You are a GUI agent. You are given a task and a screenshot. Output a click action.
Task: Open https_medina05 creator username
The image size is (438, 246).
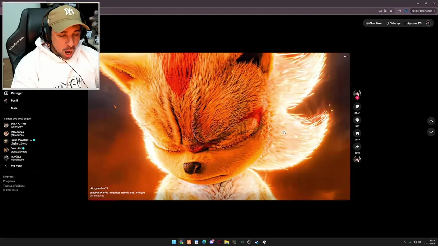(x=99, y=188)
